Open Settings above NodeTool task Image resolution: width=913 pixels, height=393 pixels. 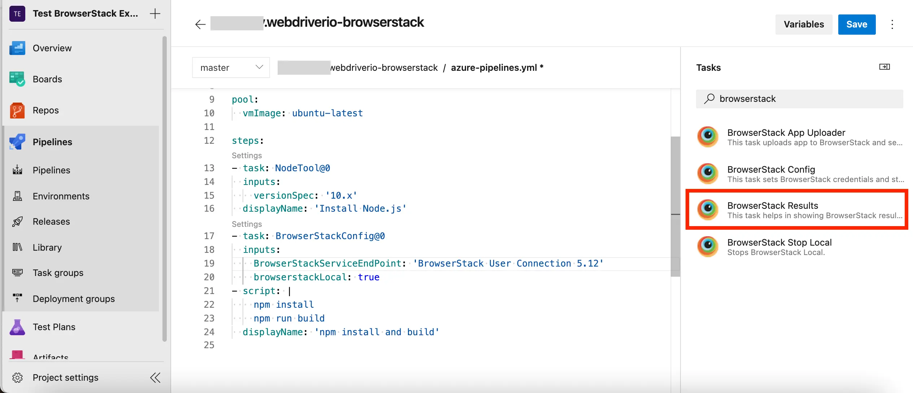(247, 155)
